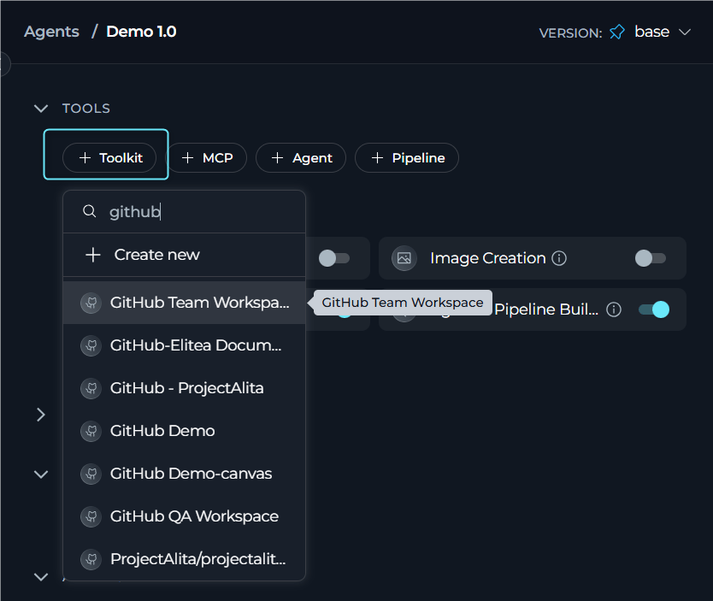Screen dimensions: 713x601
Task: Click the Image Creation picture icon
Action: (404, 258)
